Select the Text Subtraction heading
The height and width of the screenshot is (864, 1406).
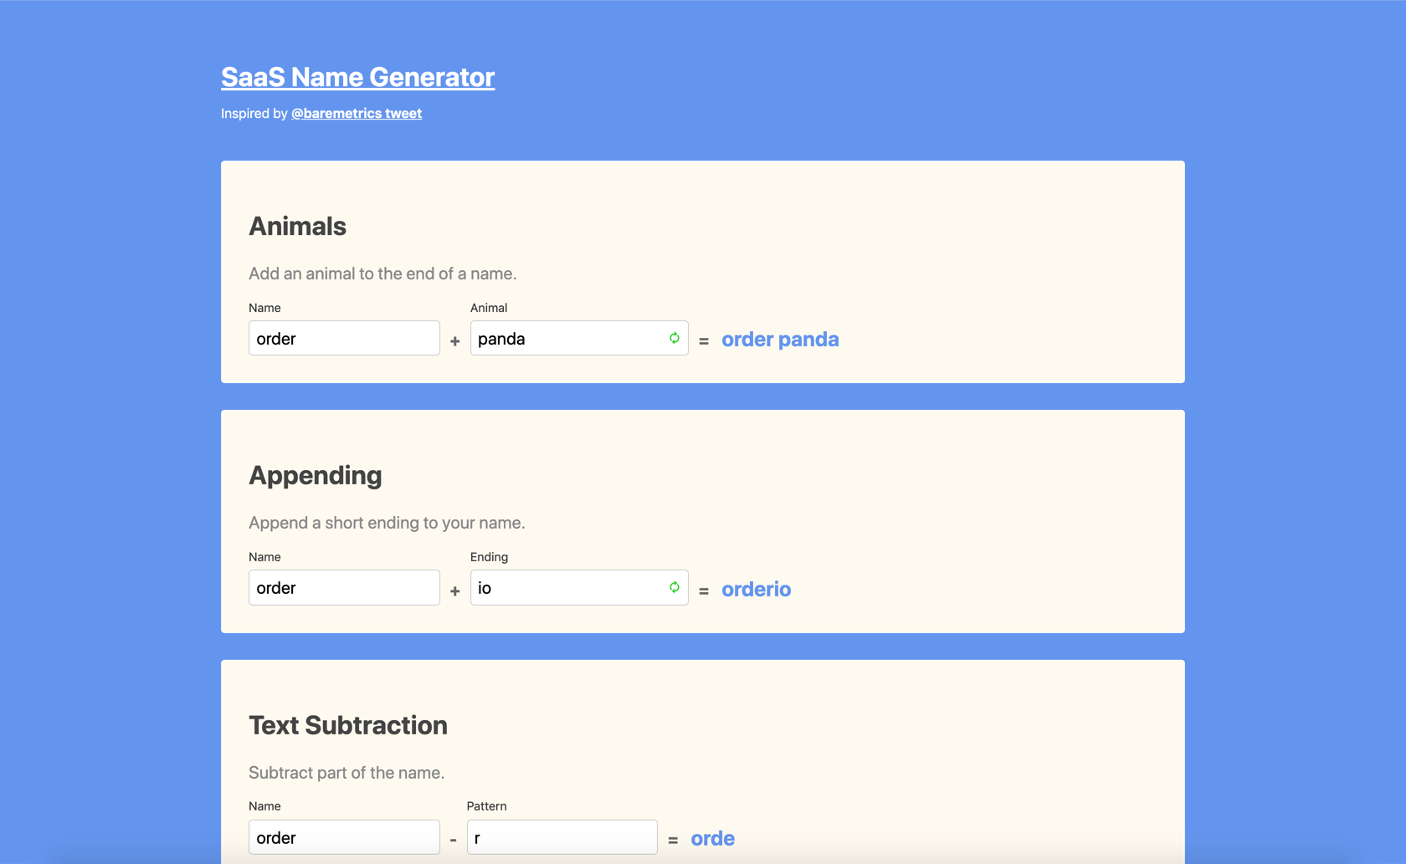coord(348,725)
